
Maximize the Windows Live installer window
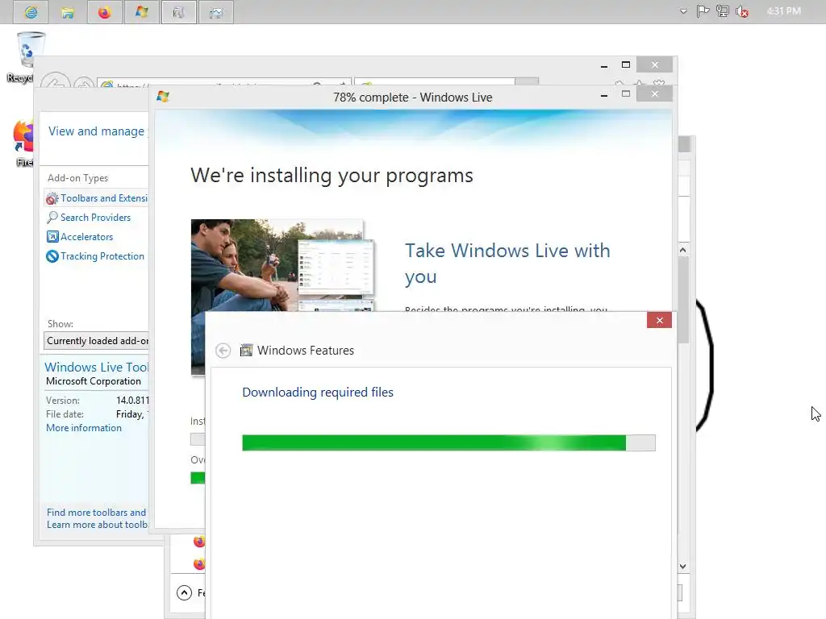[x=626, y=94]
